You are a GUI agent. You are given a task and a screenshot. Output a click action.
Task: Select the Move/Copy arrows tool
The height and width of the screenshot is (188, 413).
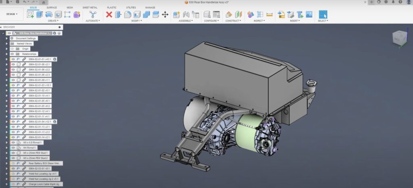click(x=165, y=14)
